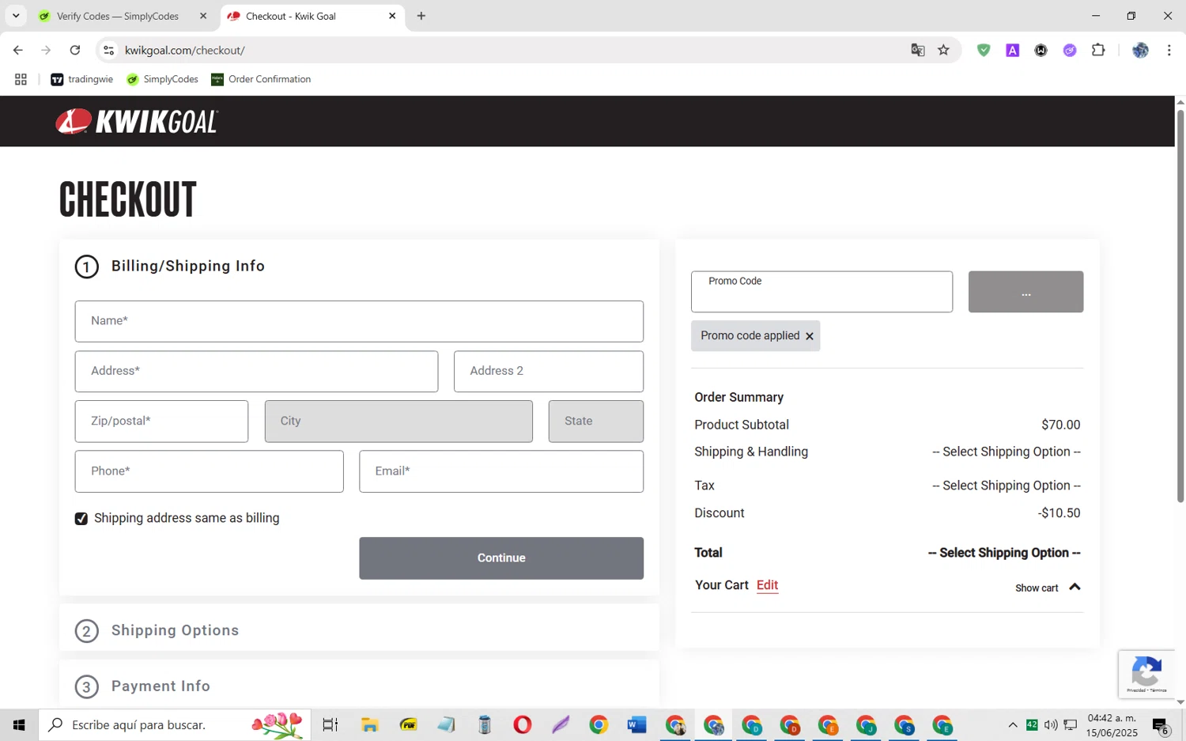Open the Order Confirmation bookmark
Screen dimensions: 1186x741
pos(261,79)
